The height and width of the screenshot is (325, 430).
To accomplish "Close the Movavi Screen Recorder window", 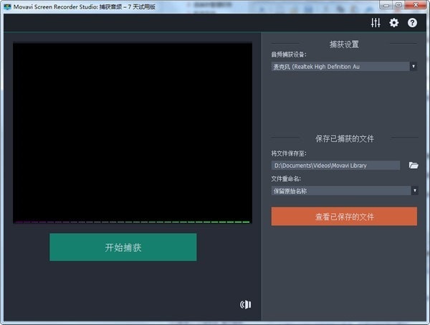I will tap(416, 5).
